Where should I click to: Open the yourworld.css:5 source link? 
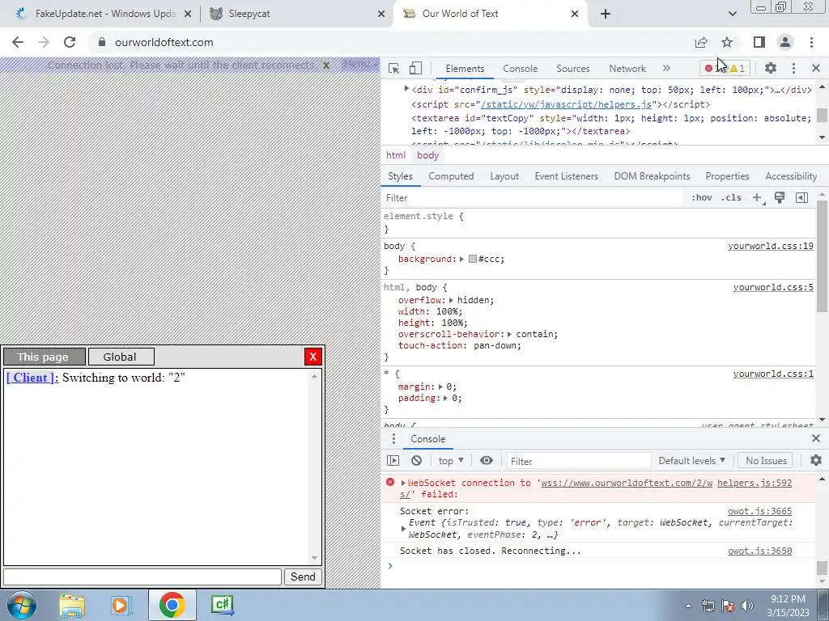click(773, 287)
